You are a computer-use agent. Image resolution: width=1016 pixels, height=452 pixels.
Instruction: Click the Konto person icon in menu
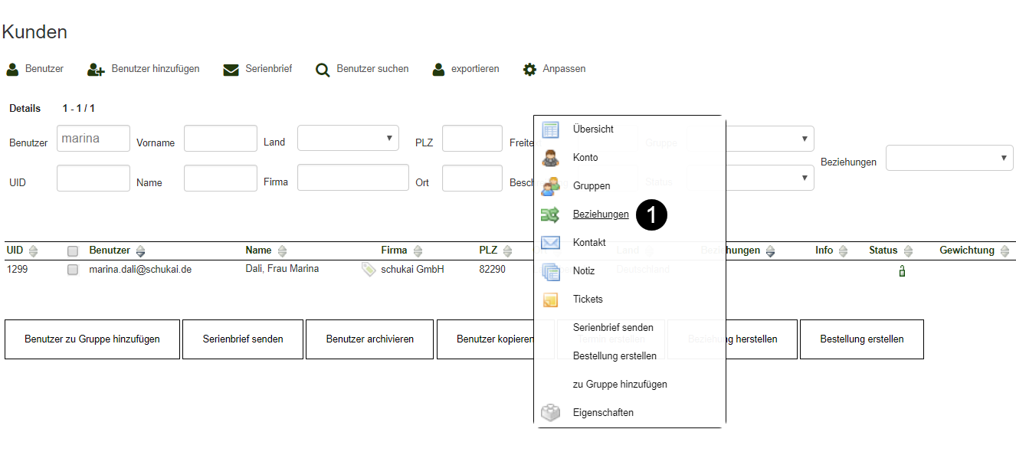click(x=550, y=158)
